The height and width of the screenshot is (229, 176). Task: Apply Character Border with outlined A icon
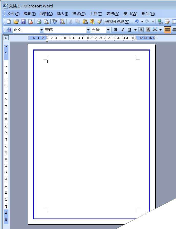(x=141, y=30)
